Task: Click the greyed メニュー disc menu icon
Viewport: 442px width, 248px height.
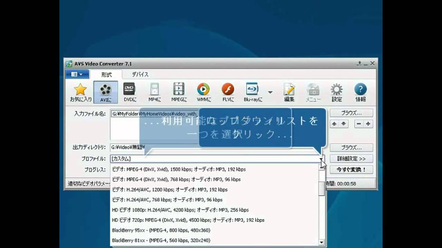Action: pyautogui.click(x=313, y=92)
